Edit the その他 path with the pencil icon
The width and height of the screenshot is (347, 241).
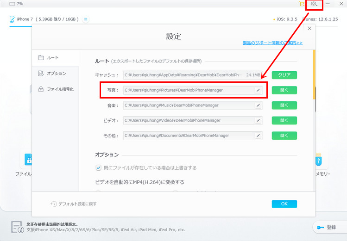point(258,136)
